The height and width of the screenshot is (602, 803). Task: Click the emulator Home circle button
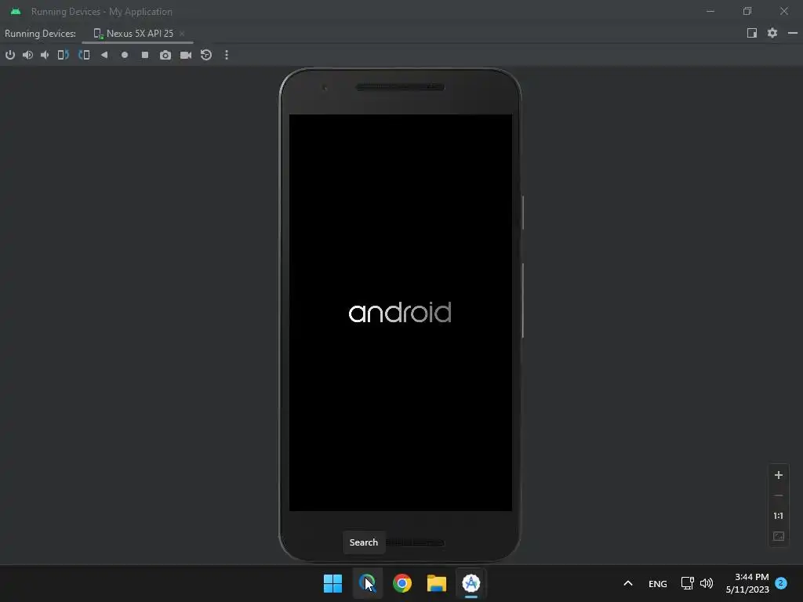pos(125,55)
